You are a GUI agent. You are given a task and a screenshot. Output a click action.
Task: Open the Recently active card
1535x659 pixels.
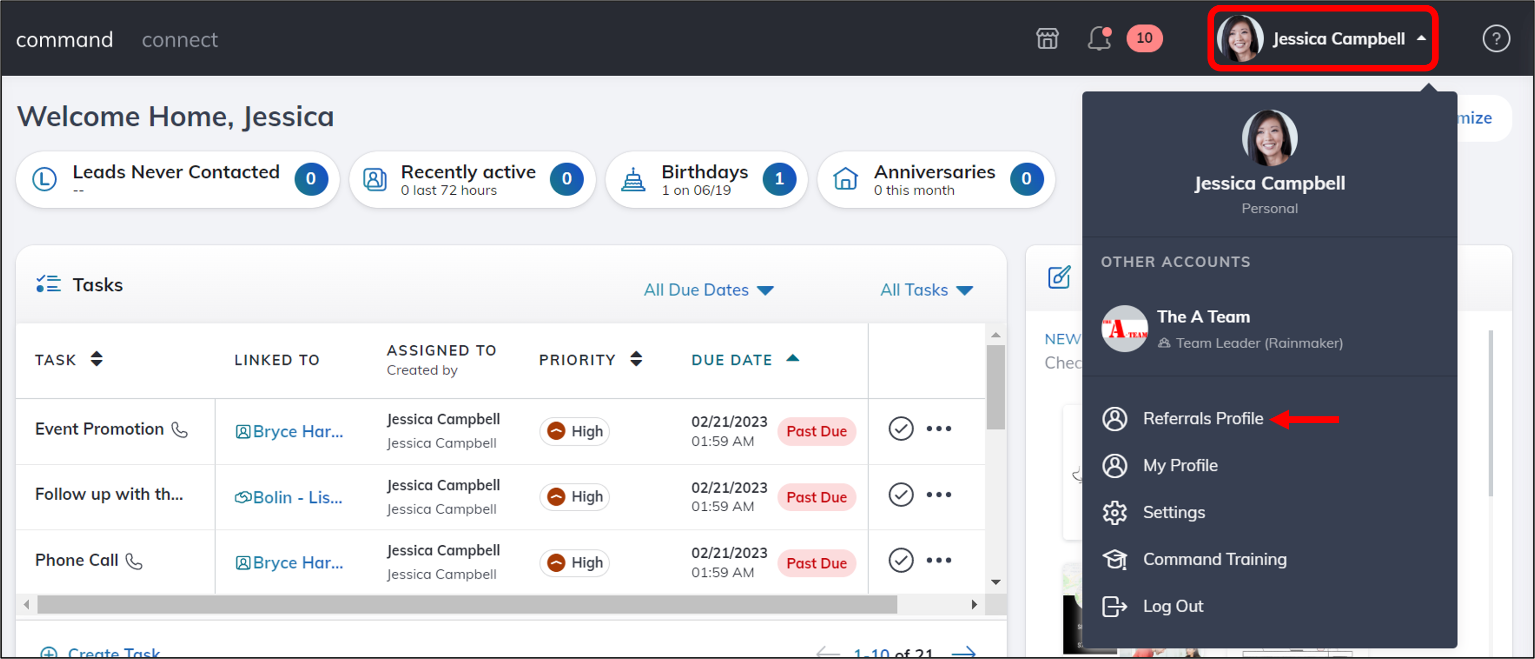pyautogui.click(x=472, y=179)
